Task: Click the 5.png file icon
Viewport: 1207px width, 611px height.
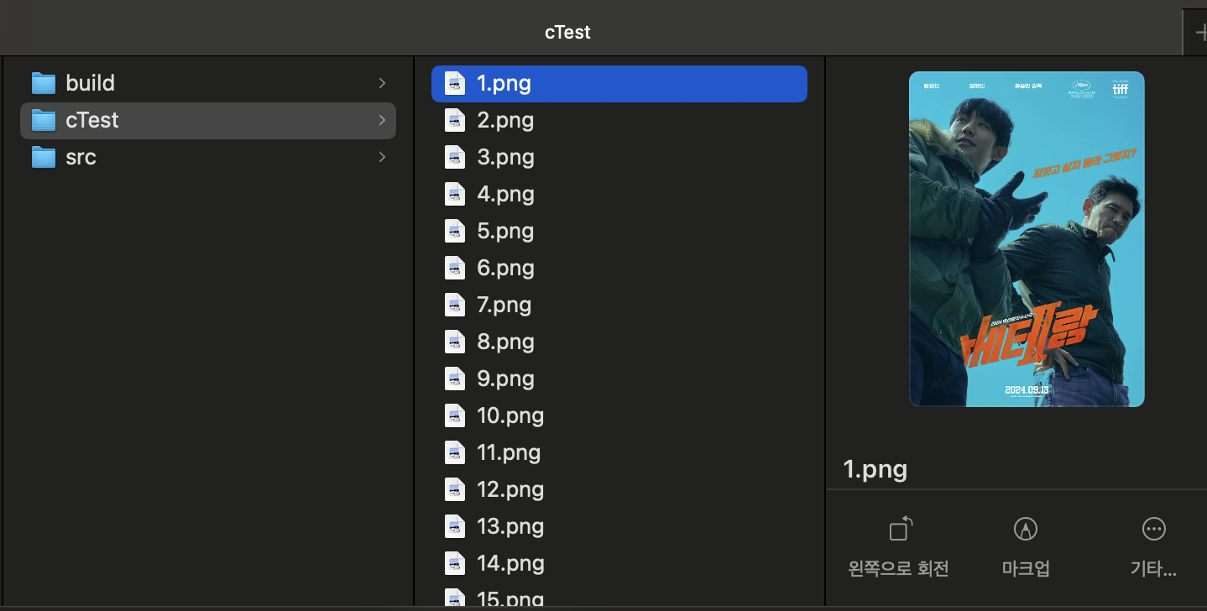Action: pyautogui.click(x=455, y=231)
